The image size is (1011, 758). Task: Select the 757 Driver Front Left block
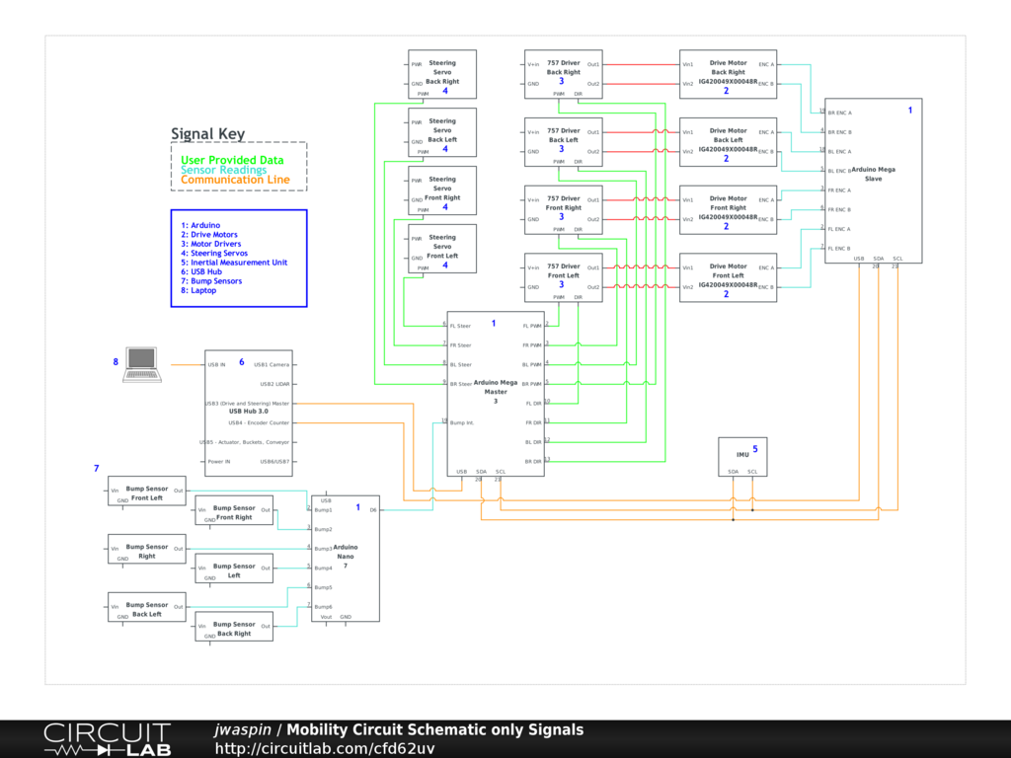tap(563, 277)
